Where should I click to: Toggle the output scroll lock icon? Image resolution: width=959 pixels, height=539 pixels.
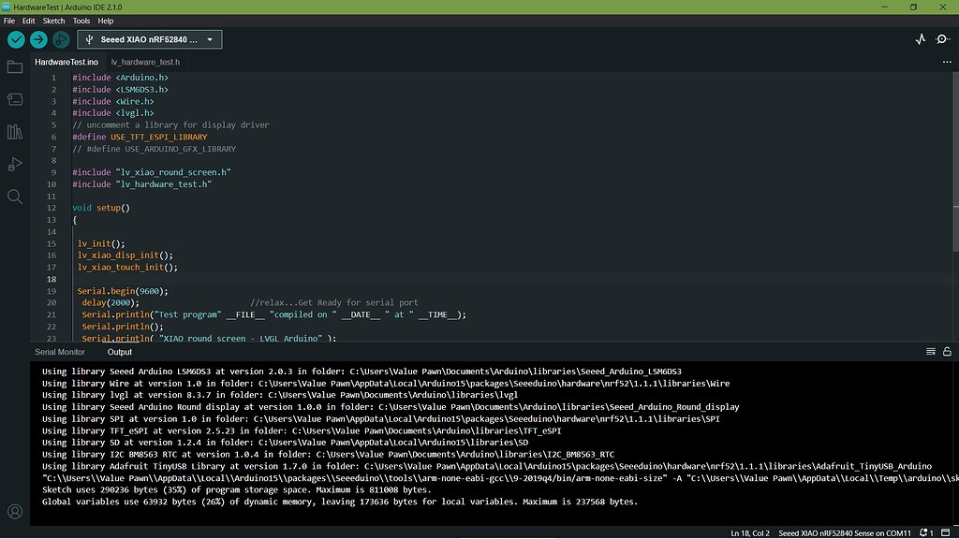(x=947, y=352)
